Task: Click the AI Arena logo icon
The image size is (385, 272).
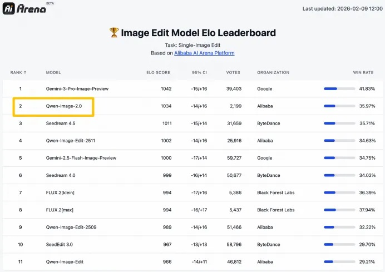Action: (x=9, y=9)
